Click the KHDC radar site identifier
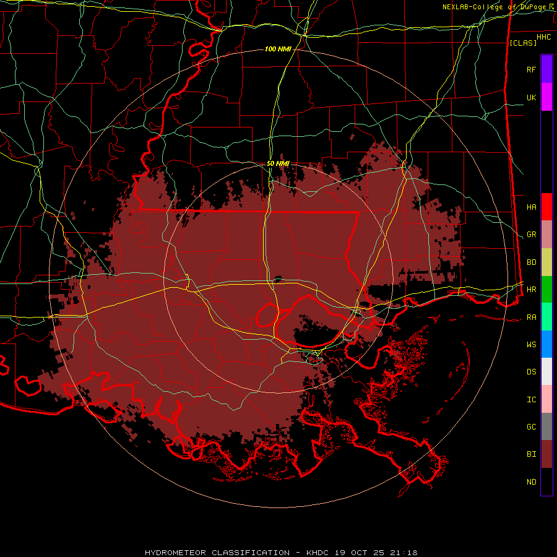 319,553
